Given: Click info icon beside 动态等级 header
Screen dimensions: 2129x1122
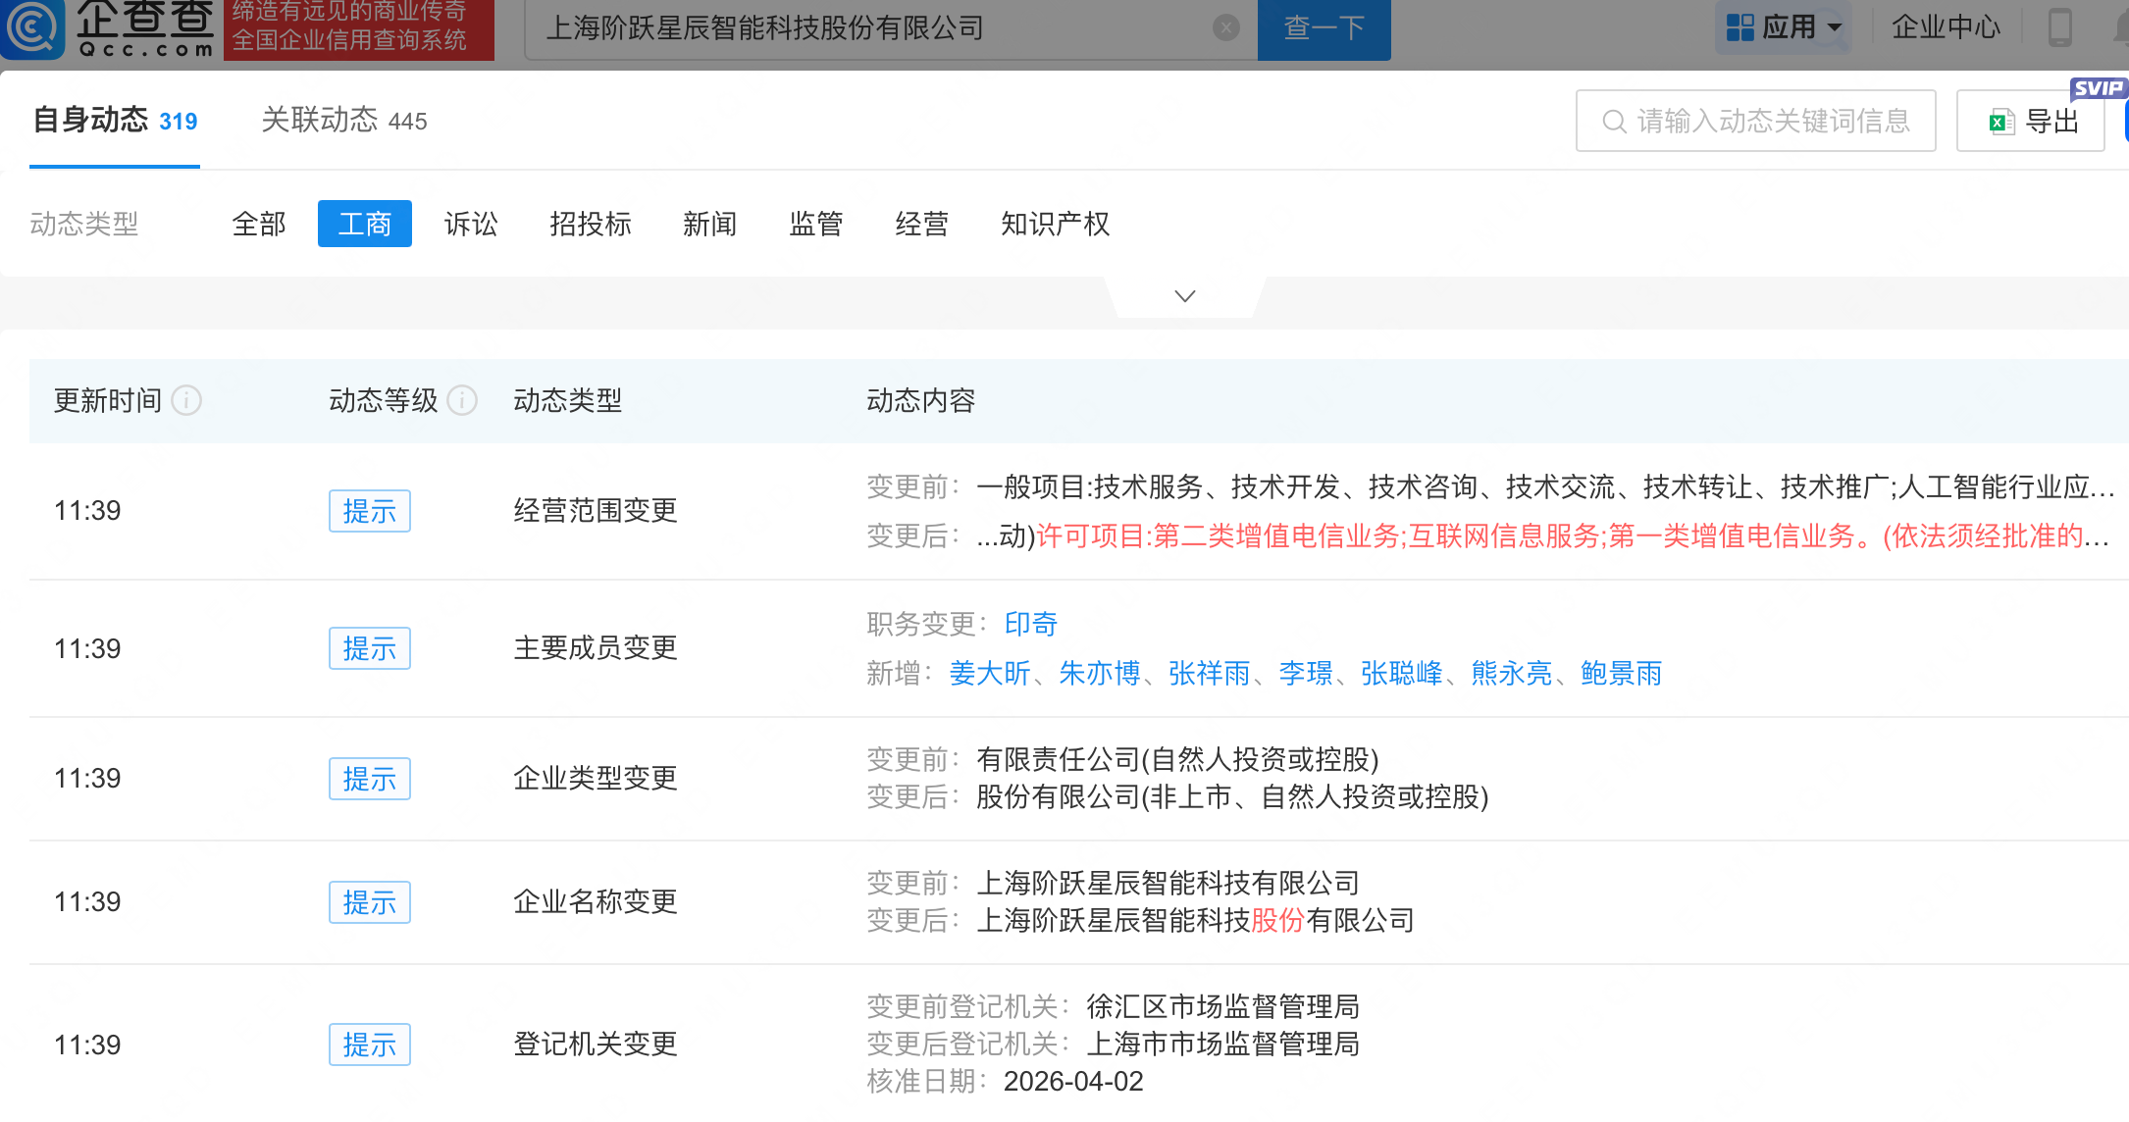Looking at the screenshot, I should pos(462,400).
